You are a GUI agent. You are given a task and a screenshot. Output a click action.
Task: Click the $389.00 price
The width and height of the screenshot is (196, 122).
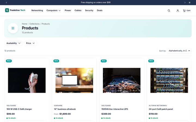106,114
